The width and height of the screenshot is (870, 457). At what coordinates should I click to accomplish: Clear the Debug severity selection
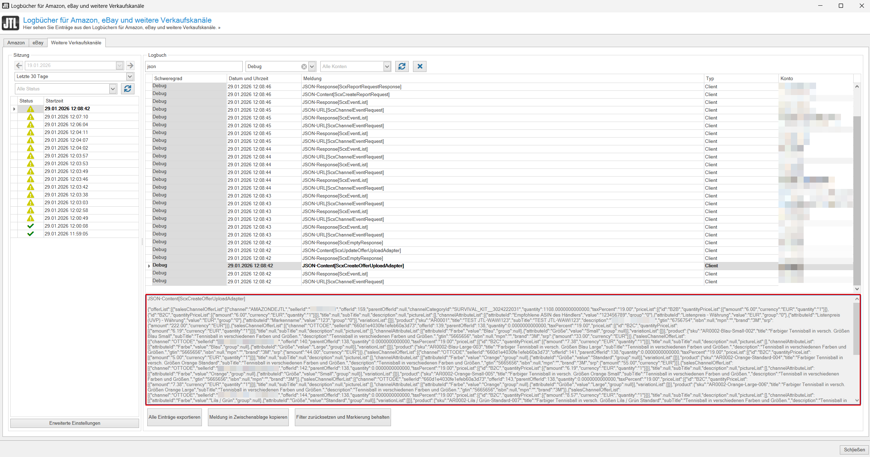(304, 67)
